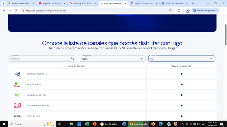Screen dimensions: 227x127
Task: Open the network status tray icon
Action: pyautogui.click(x=191, y=124)
